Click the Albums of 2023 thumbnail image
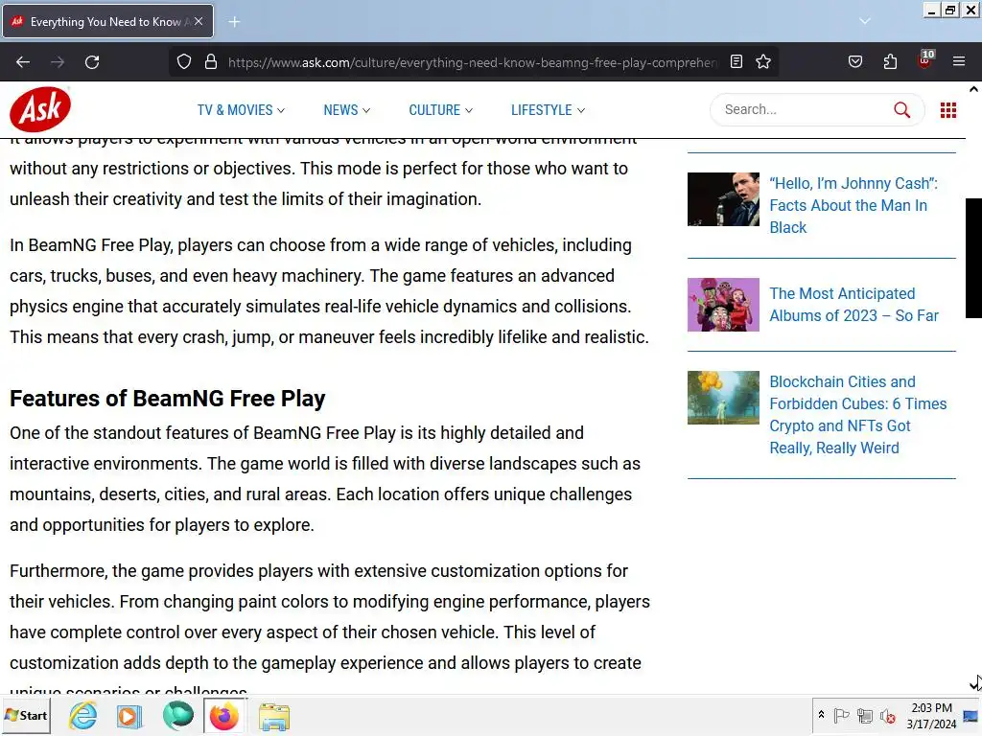 723,305
